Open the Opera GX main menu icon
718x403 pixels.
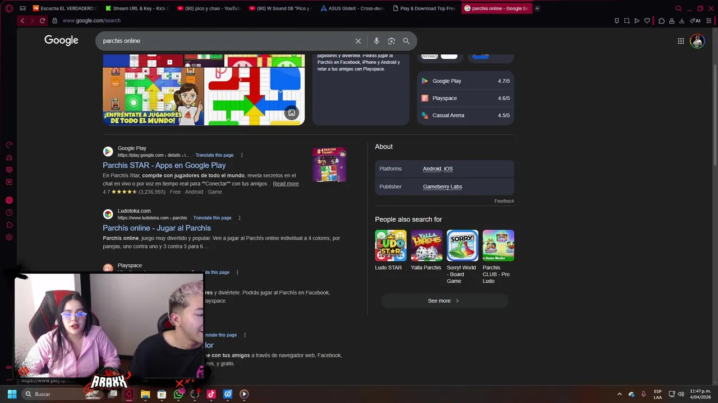[x=9, y=8]
